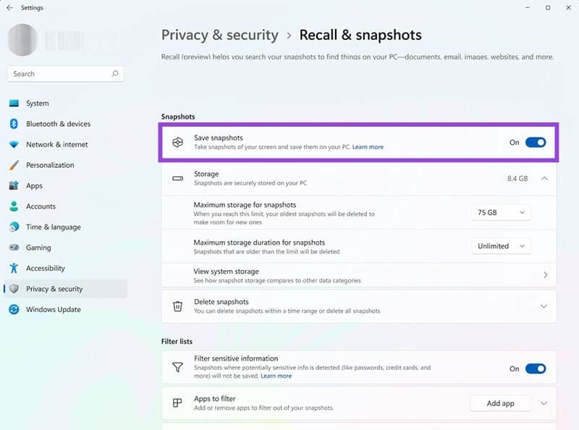Viewport: 579px width, 430px height.
Task: Click the Search settings input field
Action: point(65,74)
